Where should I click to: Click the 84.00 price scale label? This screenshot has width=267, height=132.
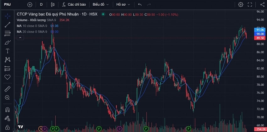pos(260,60)
